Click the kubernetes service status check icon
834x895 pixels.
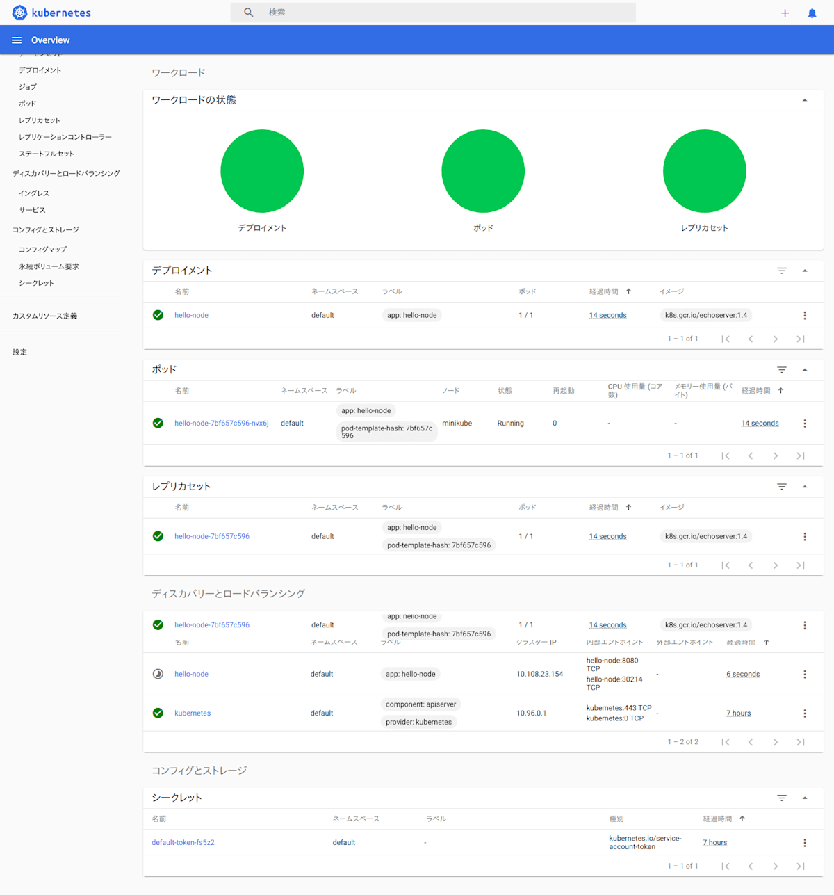tap(158, 713)
